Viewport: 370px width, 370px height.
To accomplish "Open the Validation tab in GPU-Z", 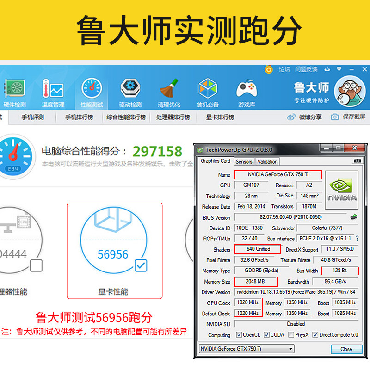I will (267, 161).
